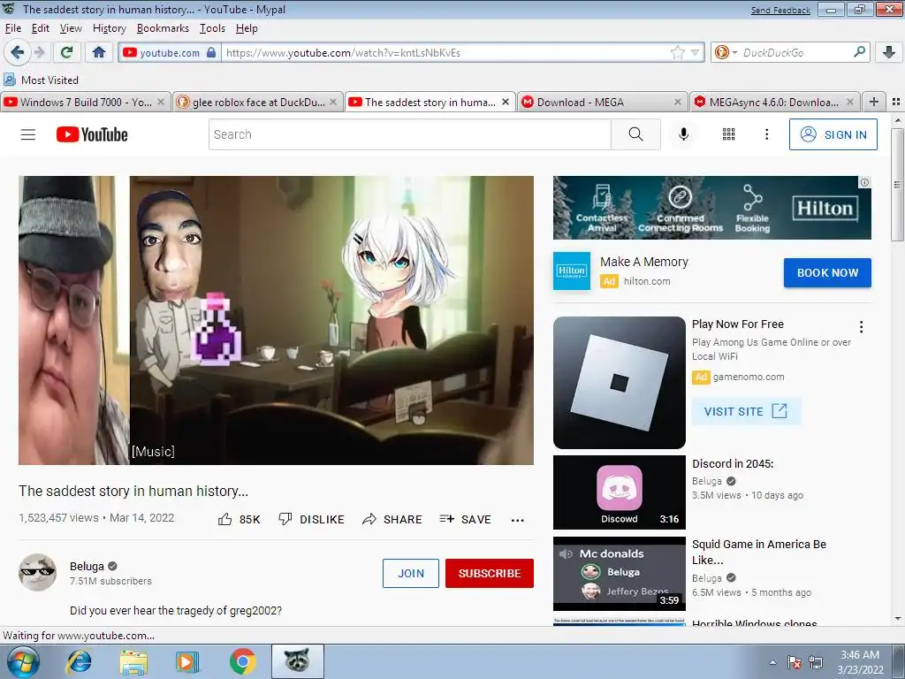Click the SHARE arrow button

click(392, 520)
